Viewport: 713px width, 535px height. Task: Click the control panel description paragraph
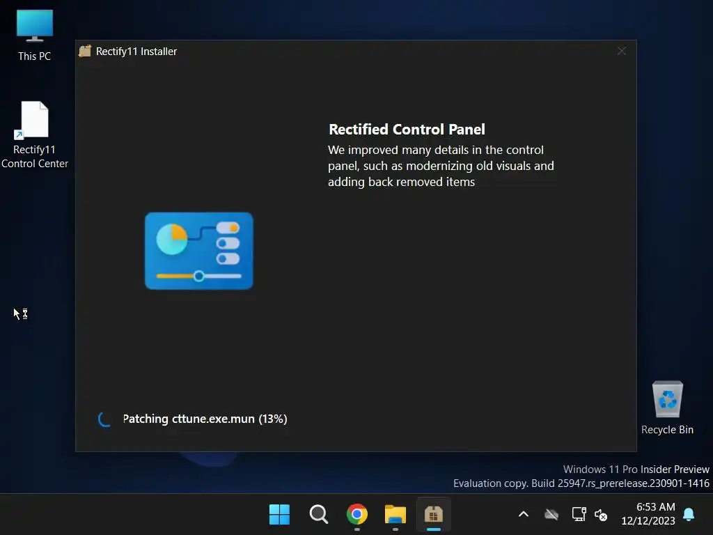[441, 166]
